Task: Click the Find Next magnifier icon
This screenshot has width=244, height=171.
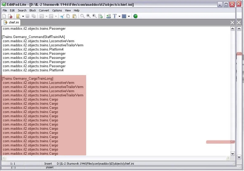Action: (89, 16)
